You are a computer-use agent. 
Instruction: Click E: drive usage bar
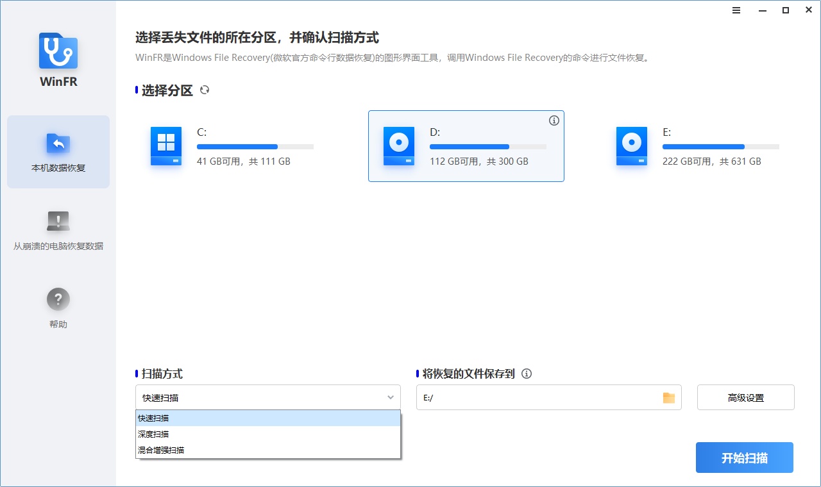click(721, 147)
